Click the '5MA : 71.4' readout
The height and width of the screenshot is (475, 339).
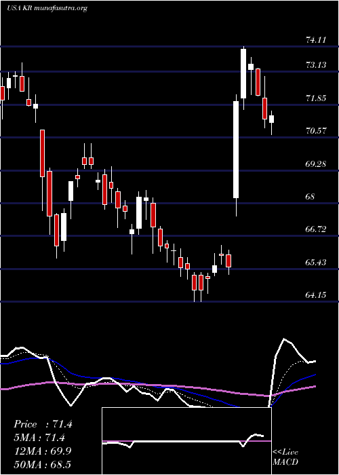[x=39, y=438]
